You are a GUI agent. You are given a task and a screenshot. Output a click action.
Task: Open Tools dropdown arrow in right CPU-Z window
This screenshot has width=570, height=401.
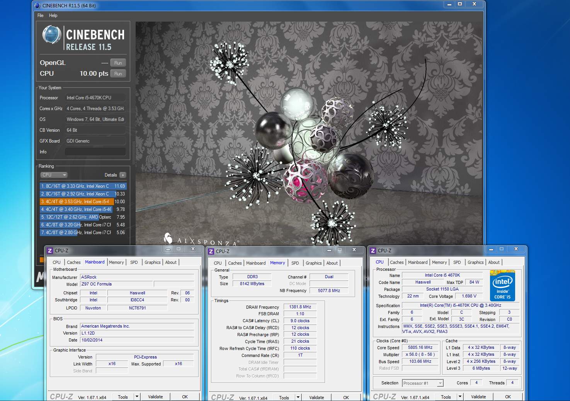(460, 397)
